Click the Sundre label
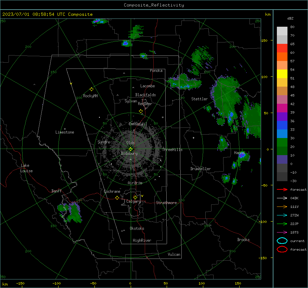 pyautogui.click(x=104, y=142)
